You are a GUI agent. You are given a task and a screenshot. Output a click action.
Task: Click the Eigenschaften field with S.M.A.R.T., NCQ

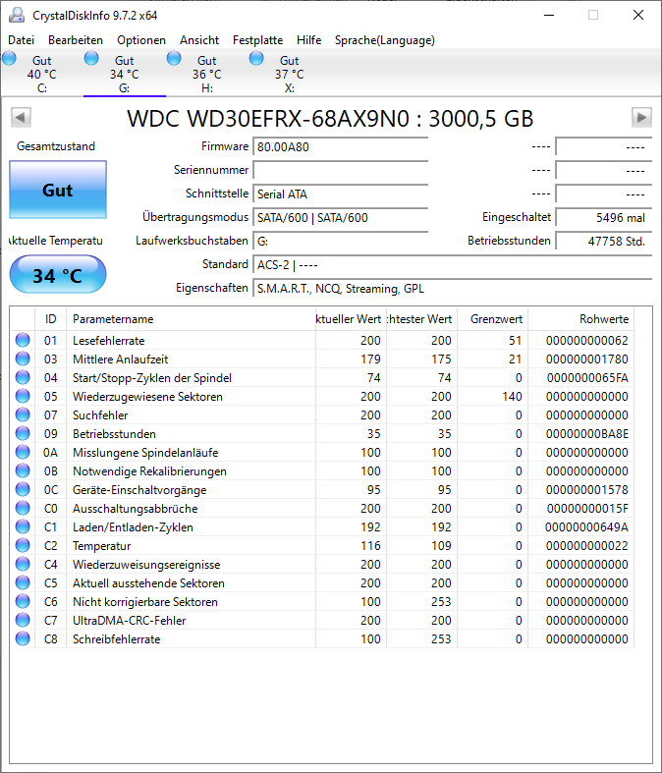pyautogui.click(x=452, y=289)
